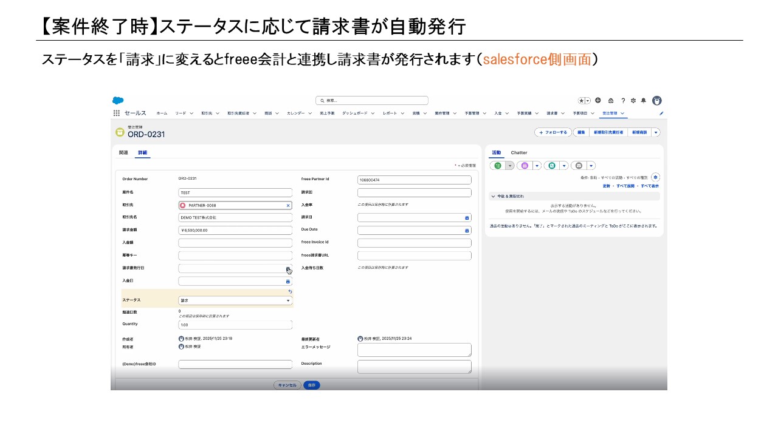Viewport: 778px width, 437px height.
Task: Click the 編集 button
Action: (580, 132)
